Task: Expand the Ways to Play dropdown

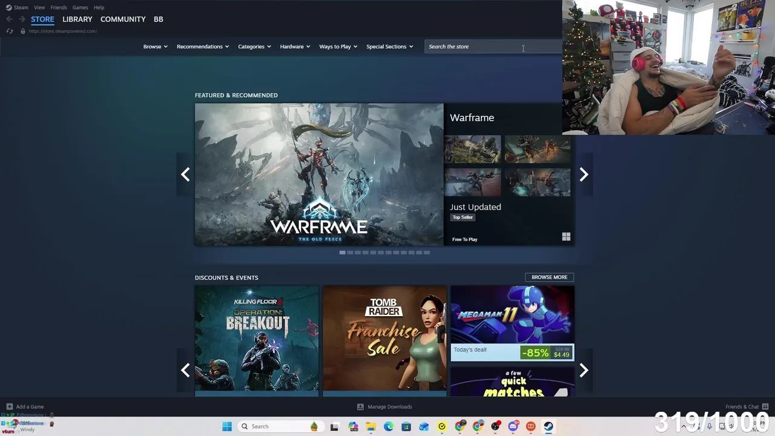Action: tap(338, 47)
